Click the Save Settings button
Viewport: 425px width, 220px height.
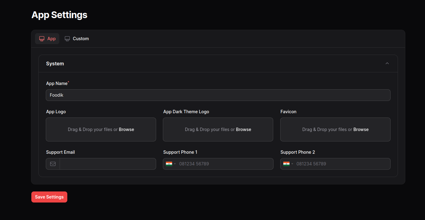point(49,197)
